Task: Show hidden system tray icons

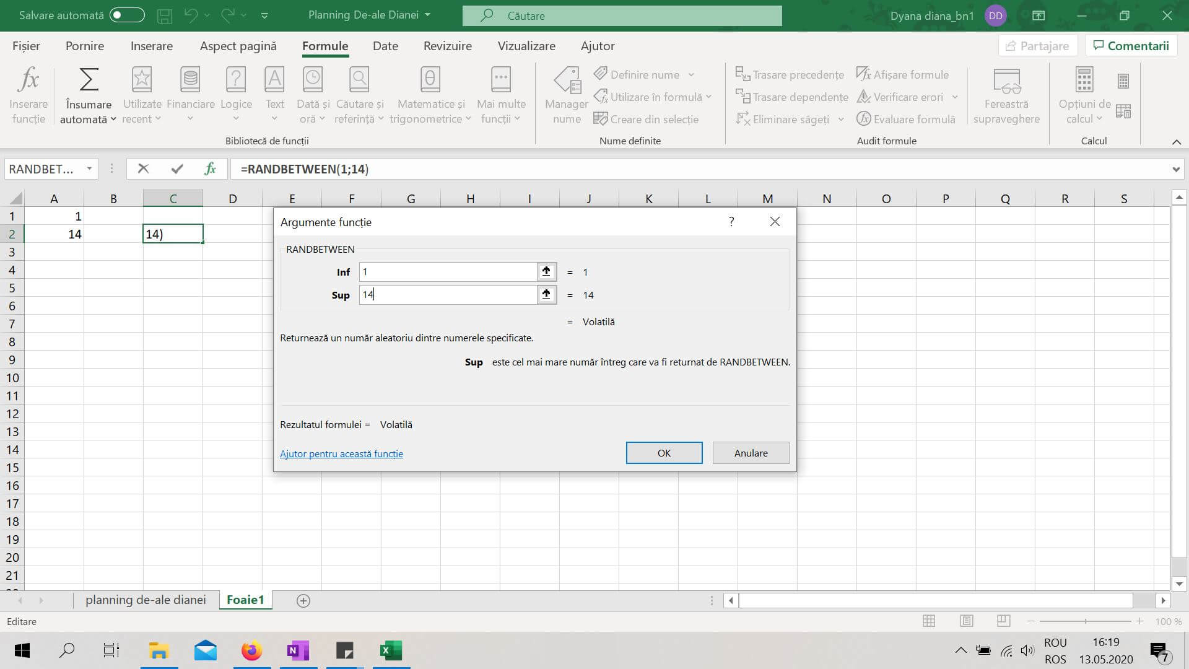Action: (x=960, y=650)
